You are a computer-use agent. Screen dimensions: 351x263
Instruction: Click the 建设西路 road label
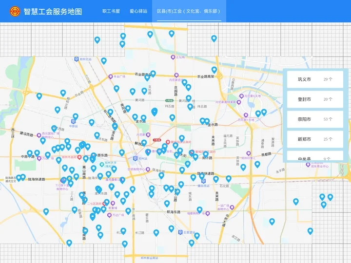(x=26, y=134)
